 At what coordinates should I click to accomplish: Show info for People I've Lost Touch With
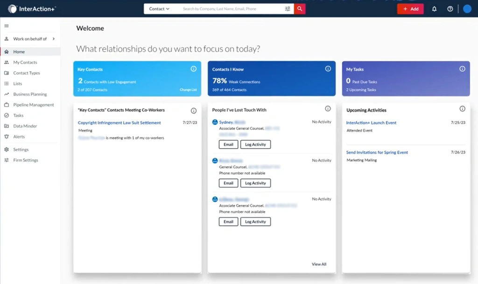coord(328,108)
